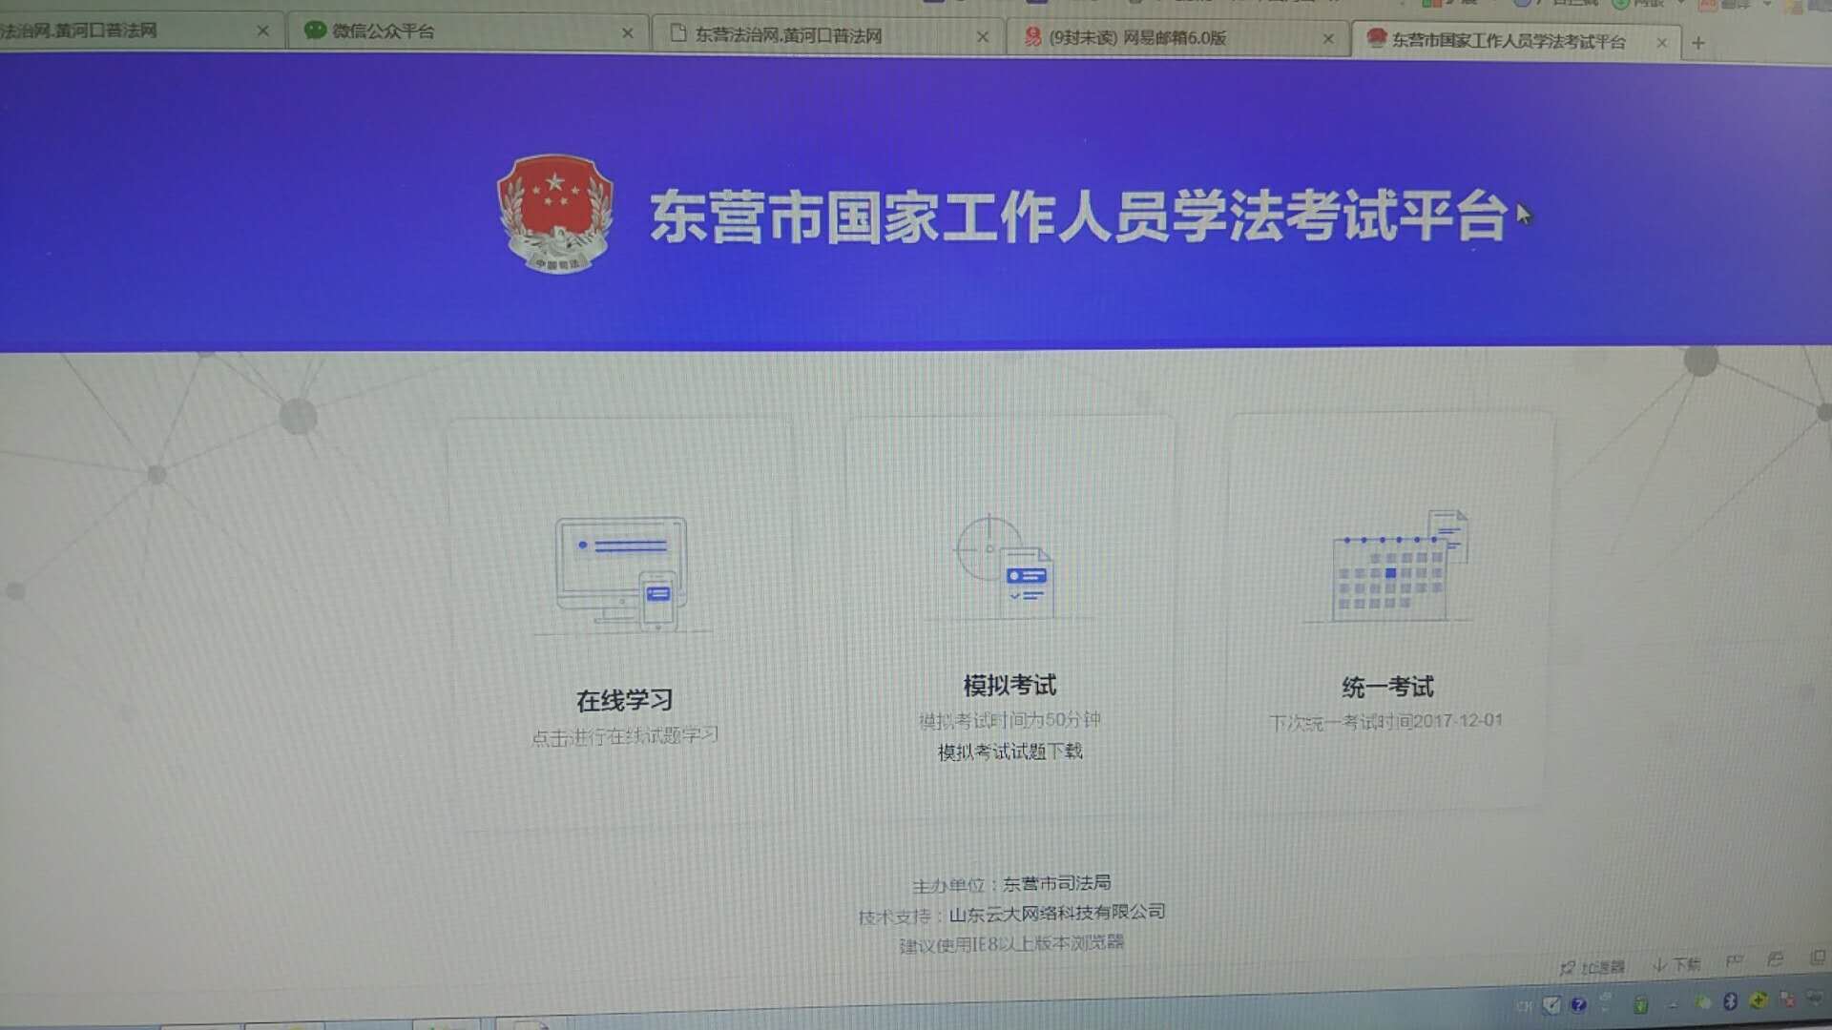Click the 模拟考试 target document icon
Screen dimensions: 1832x1030
(x=1006, y=567)
